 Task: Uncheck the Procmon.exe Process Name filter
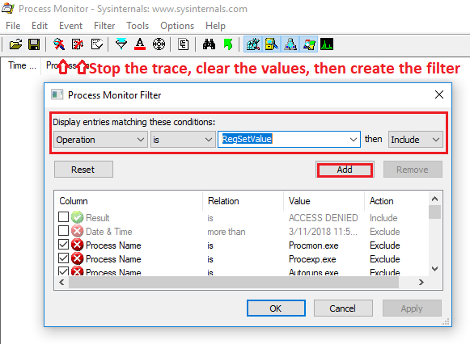coord(63,245)
